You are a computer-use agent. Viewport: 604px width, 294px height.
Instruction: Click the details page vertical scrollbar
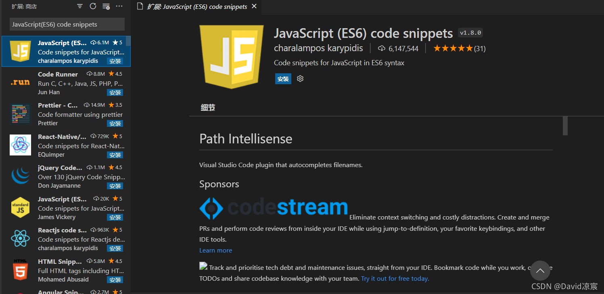pos(565,126)
